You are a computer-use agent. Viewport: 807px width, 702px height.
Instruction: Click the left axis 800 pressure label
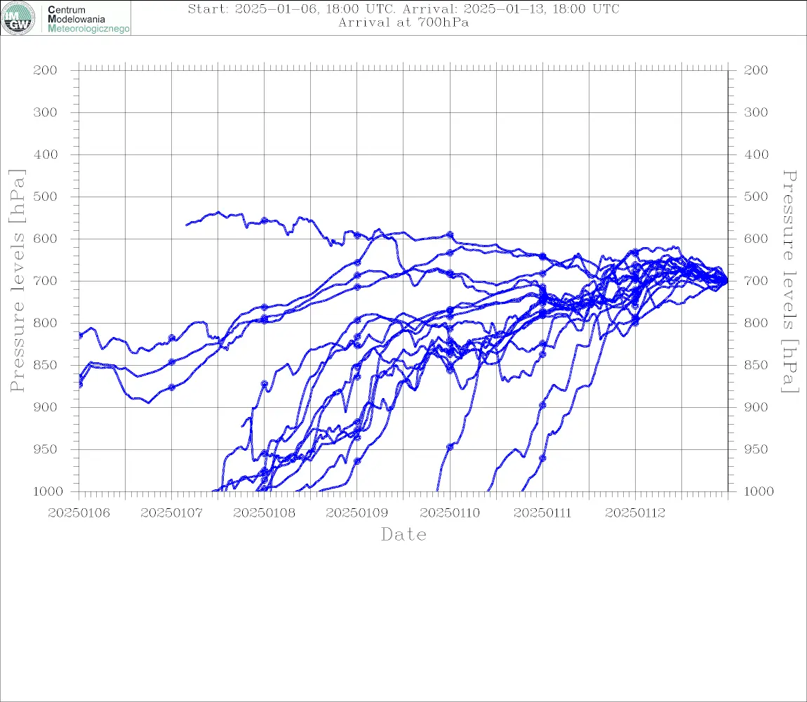46,323
